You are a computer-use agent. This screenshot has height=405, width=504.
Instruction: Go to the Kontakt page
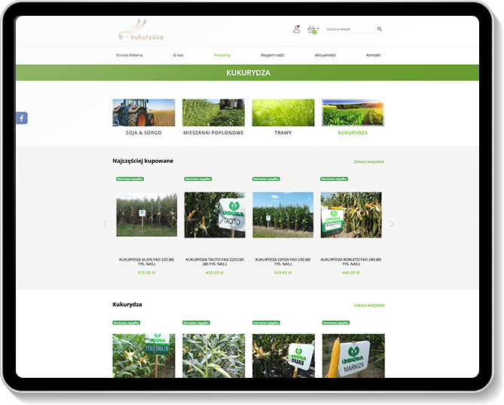pyautogui.click(x=373, y=55)
